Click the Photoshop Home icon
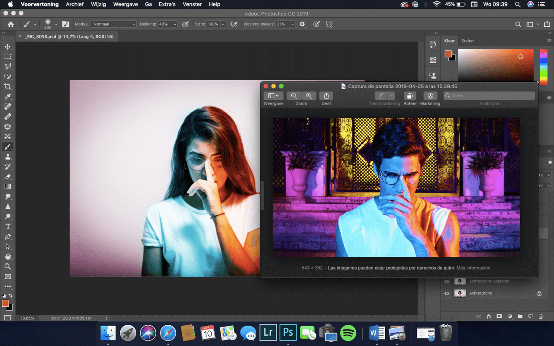This screenshot has width=554, height=346. (11, 24)
